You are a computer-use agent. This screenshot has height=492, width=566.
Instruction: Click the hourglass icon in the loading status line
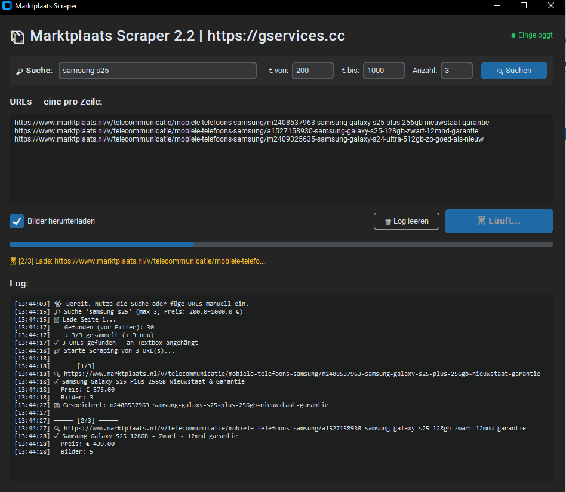coord(13,261)
